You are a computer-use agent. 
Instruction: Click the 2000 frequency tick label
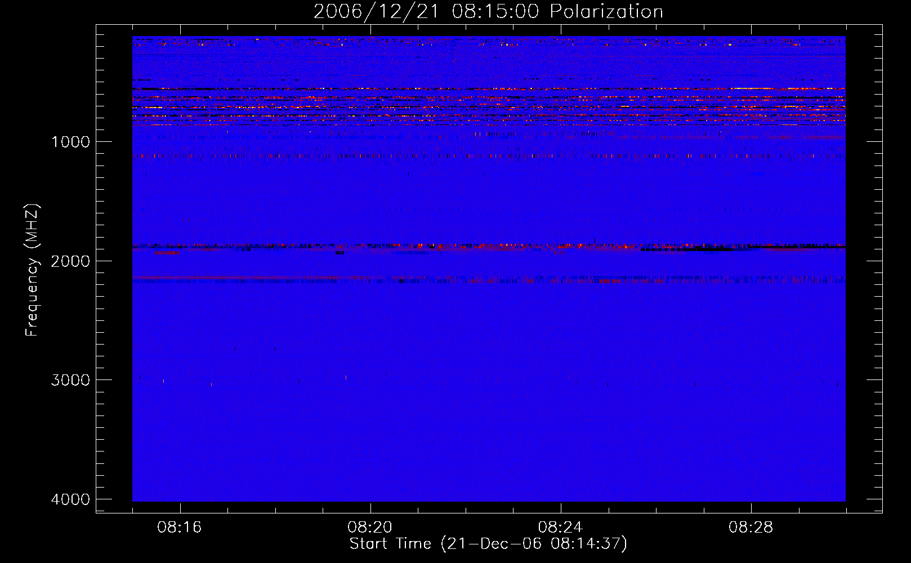point(70,261)
